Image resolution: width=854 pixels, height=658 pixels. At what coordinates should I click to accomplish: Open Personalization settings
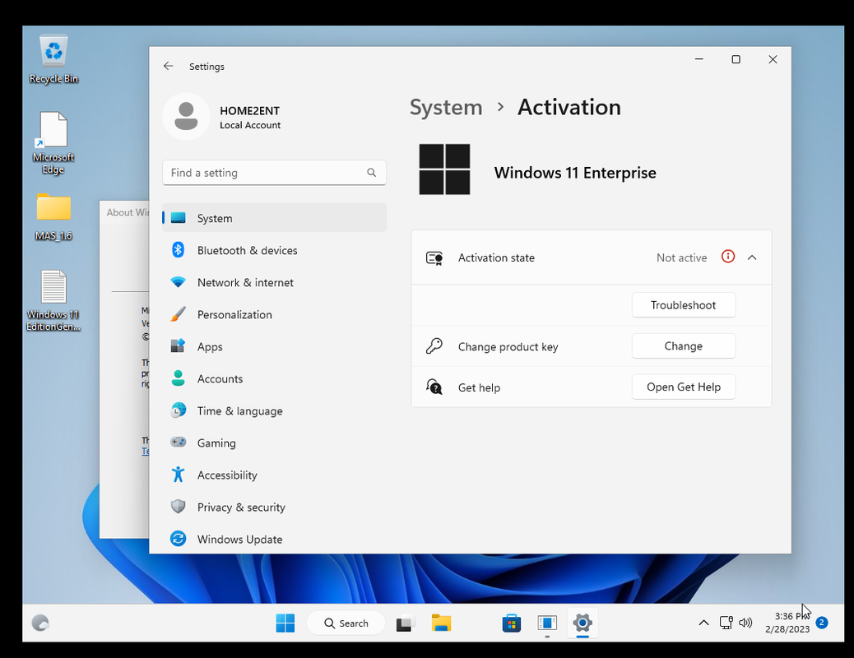pos(274,314)
